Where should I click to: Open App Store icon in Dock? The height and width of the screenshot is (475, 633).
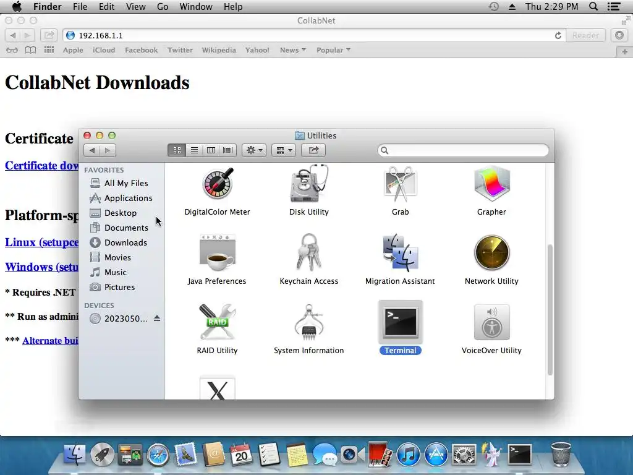[436, 455]
